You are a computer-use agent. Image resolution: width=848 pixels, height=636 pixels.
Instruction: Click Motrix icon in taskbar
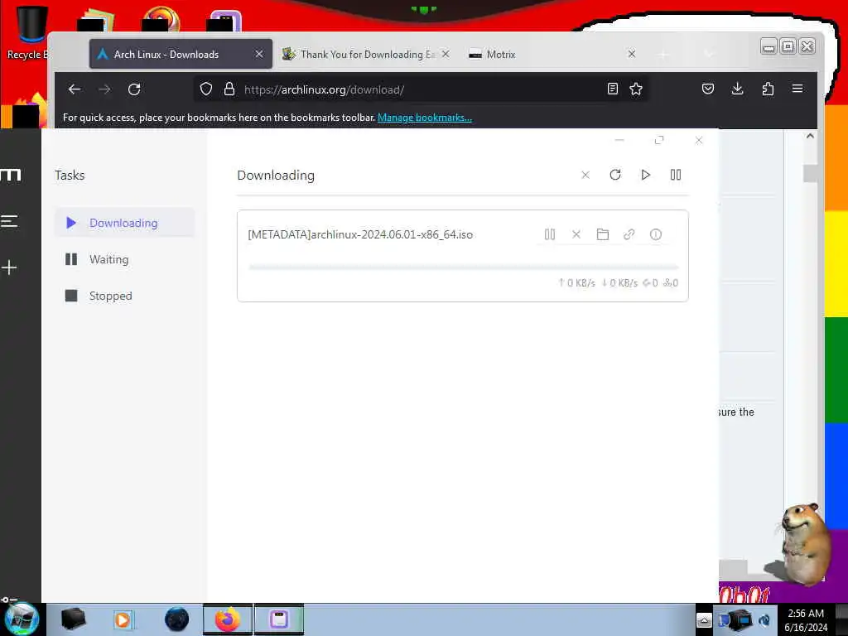point(279,619)
